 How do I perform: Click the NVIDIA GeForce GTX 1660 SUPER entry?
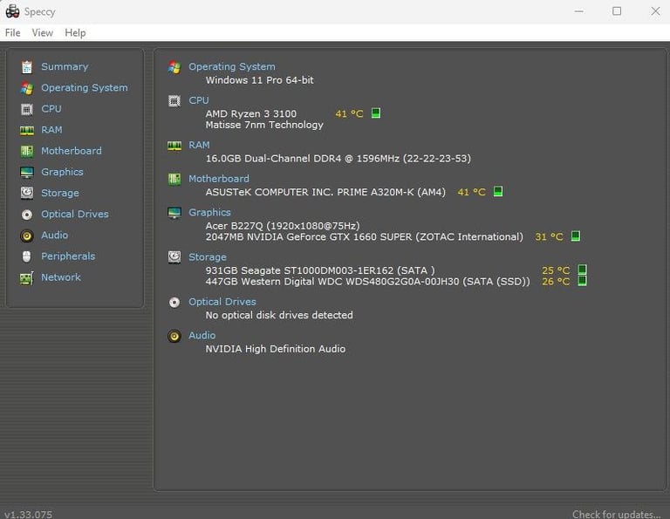pos(364,236)
